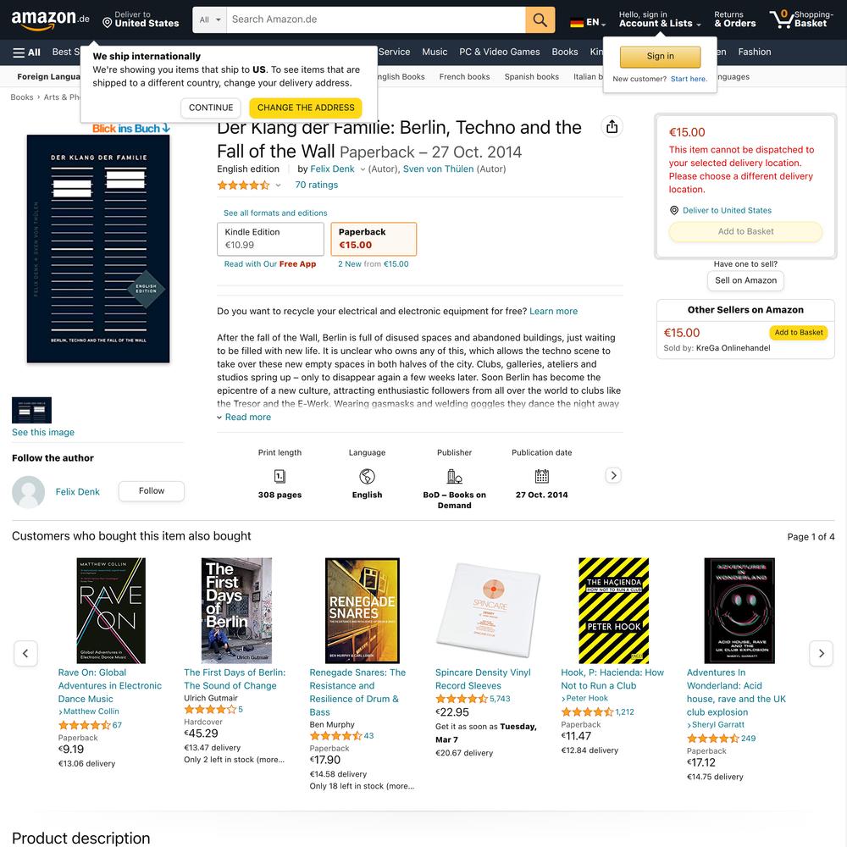Click the orange search magnifier button
The height and width of the screenshot is (847, 847).
pos(540,20)
